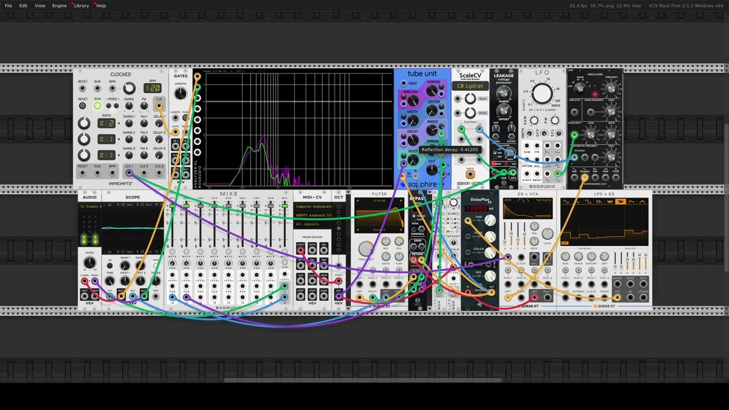Click the WIDTH knob on tube unit
Image resolution: width=729 pixels, height=410 pixels.
[x=413, y=121]
